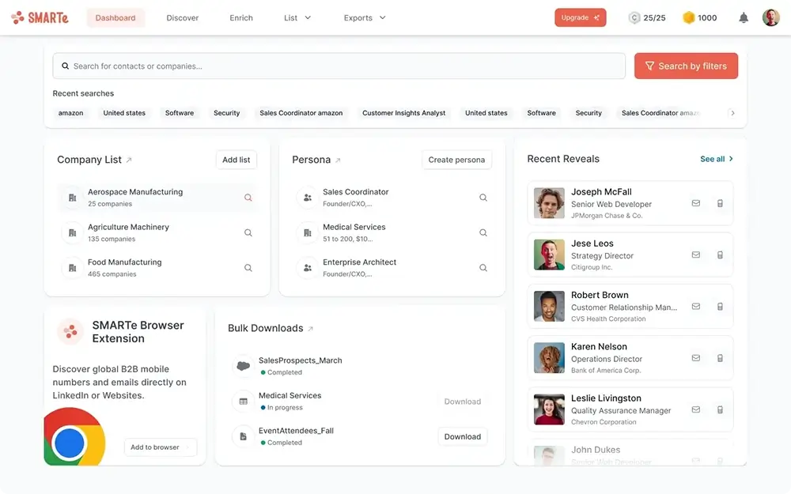The width and height of the screenshot is (791, 494).
Task: Select the 'Customer Insights Analyst' recent search
Action: click(403, 113)
